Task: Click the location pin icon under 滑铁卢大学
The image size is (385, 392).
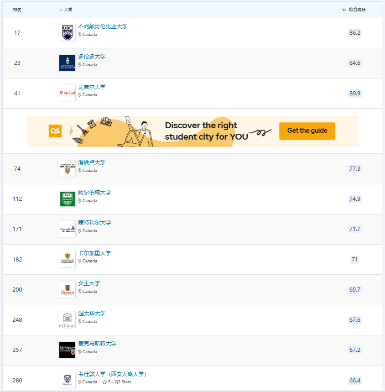Action: (80, 171)
